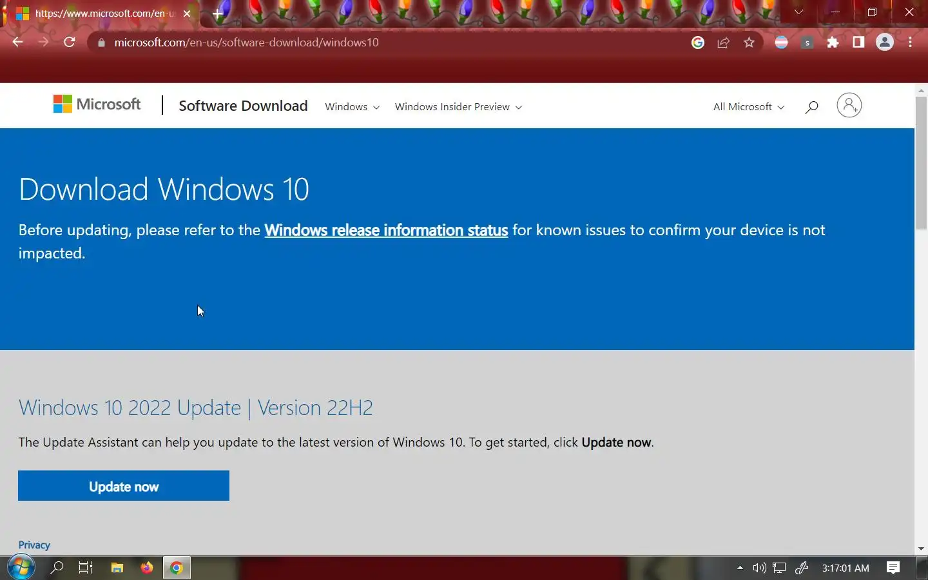Open a new tab with plus button

[218, 13]
